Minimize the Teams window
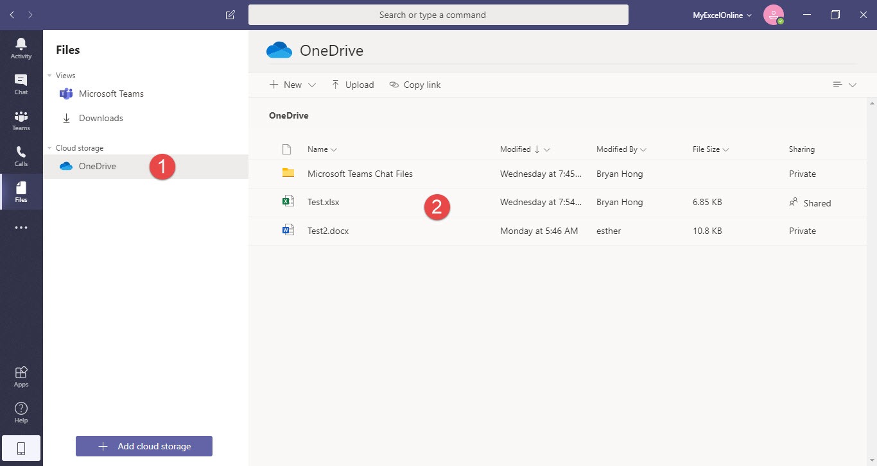877x466 pixels. coord(807,15)
